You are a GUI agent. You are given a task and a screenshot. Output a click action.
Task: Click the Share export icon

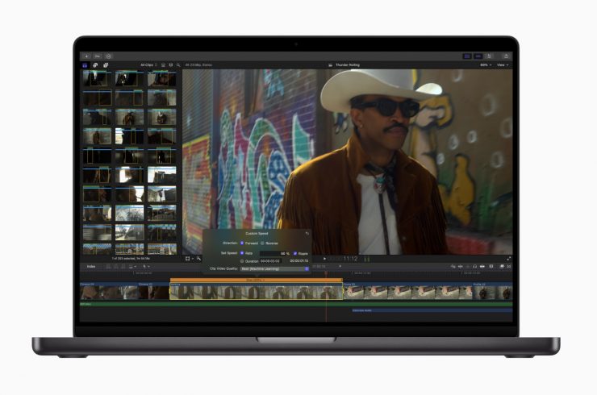[x=506, y=56]
